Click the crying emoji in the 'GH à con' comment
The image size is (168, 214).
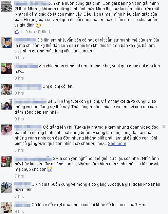(x=50, y=169)
